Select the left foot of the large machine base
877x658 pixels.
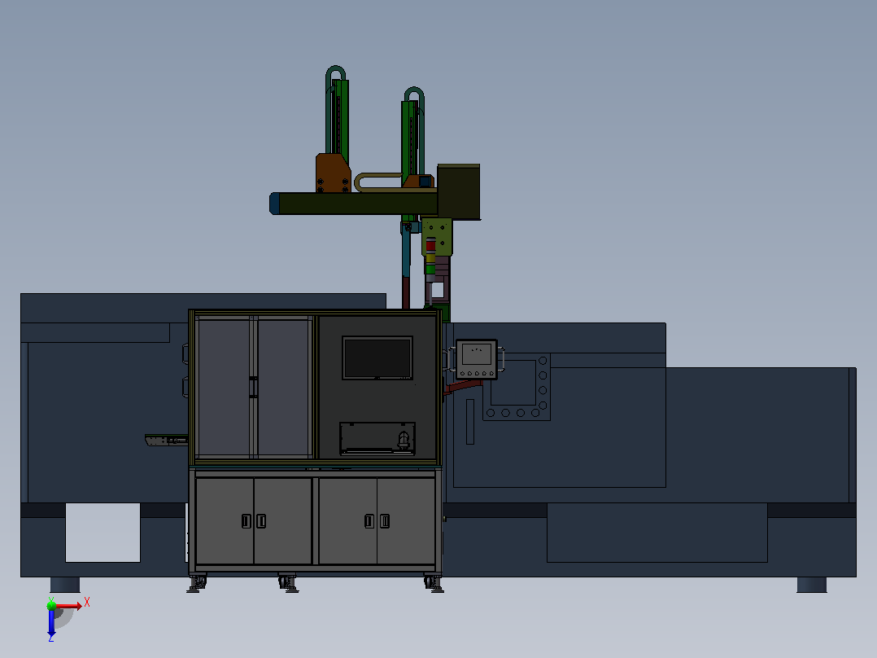tap(65, 585)
